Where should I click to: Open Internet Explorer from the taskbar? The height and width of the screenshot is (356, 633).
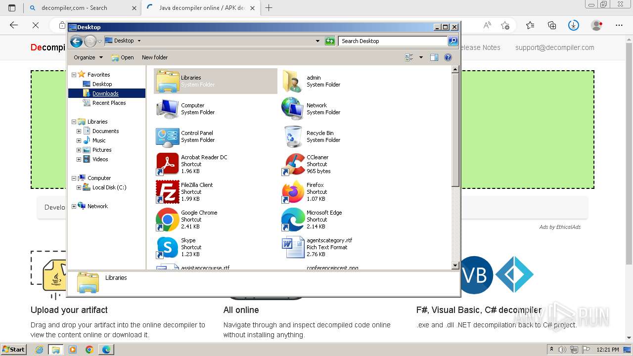pos(39,350)
